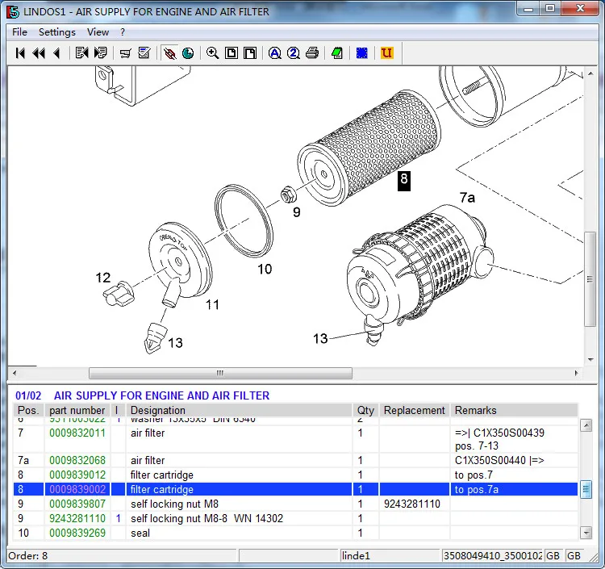This screenshot has height=569, width=605.
Task: Open the Settings menu
Action: 56,32
